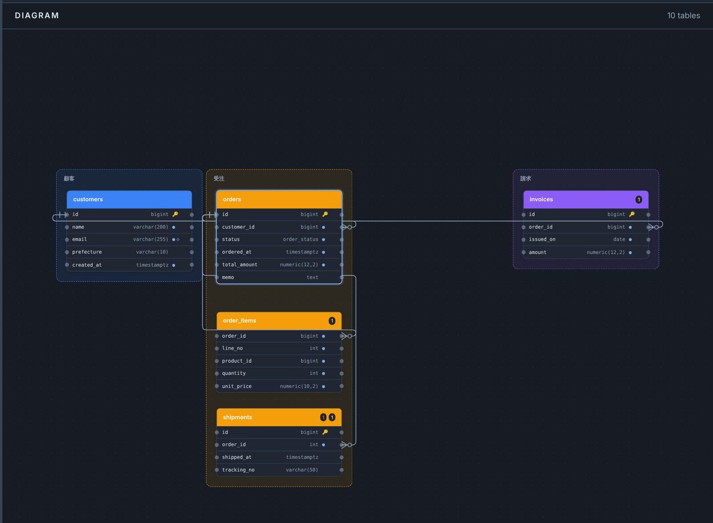Click the varchar(50) type label
Image resolution: width=713 pixels, height=523 pixels.
point(302,470)
